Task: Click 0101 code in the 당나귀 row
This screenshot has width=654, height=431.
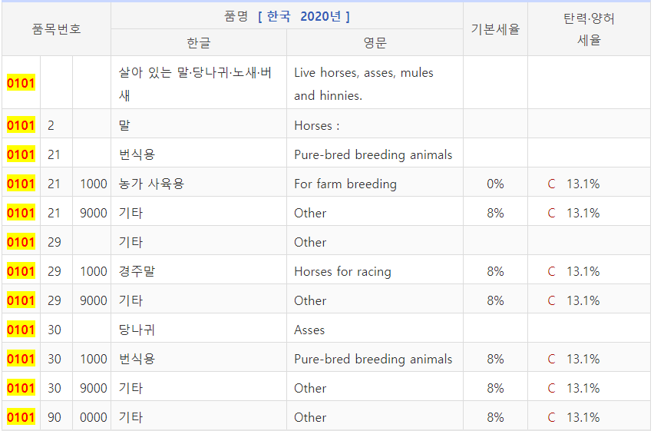Action: pyautogui.click(x=21, y=330)
